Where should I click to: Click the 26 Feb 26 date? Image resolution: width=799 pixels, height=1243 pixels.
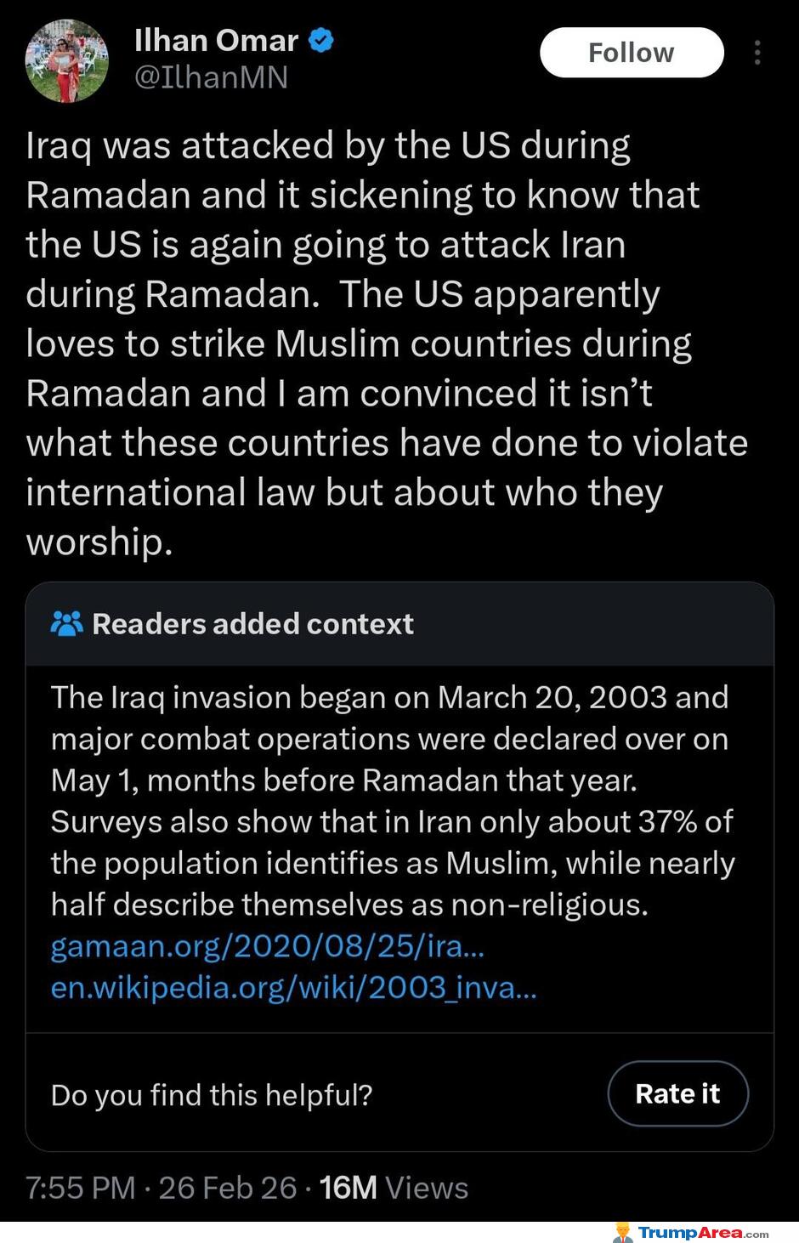tap(227, 1188)
